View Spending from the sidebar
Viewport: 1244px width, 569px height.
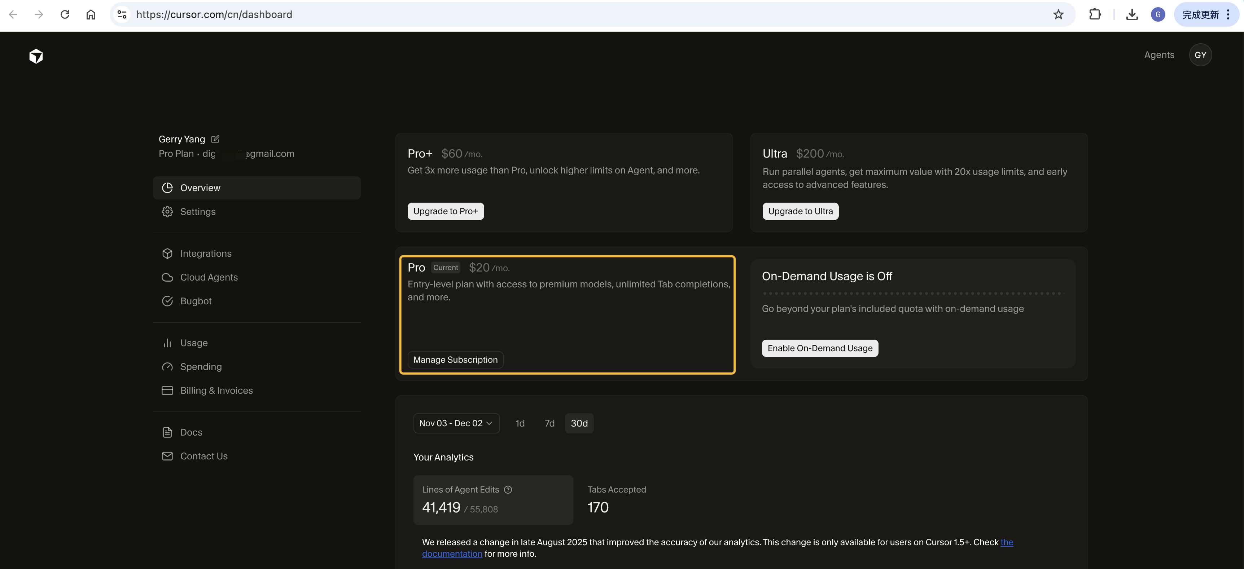tap(201, 366)
